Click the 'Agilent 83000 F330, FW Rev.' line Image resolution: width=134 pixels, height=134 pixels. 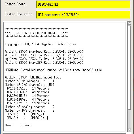(44, 59)
